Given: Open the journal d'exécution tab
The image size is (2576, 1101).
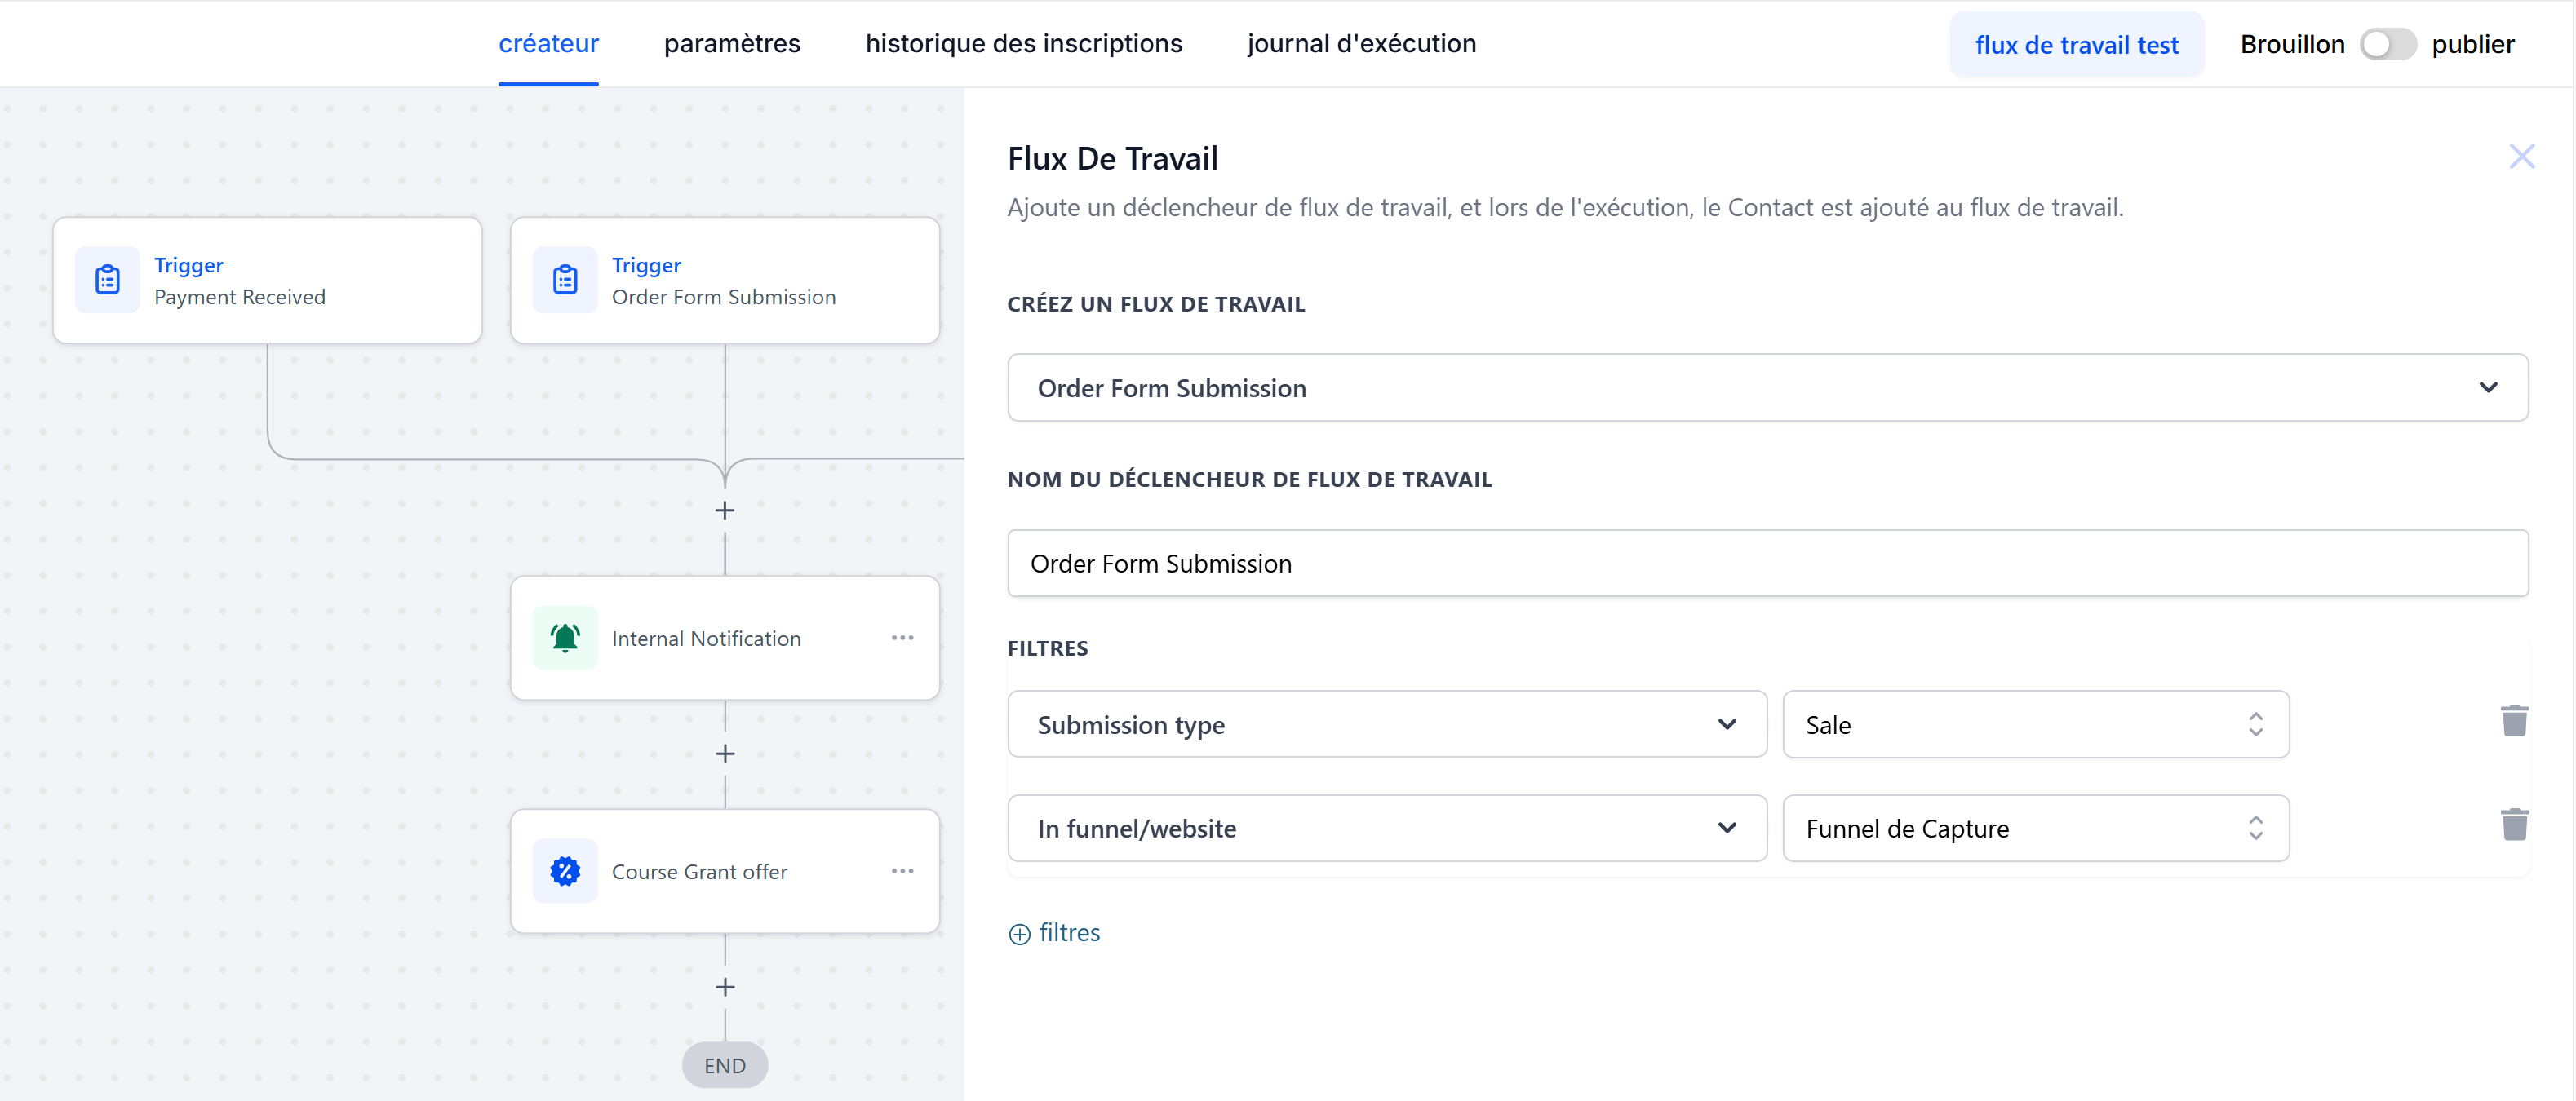Looking at the screenshot, I should (1361, 44).
